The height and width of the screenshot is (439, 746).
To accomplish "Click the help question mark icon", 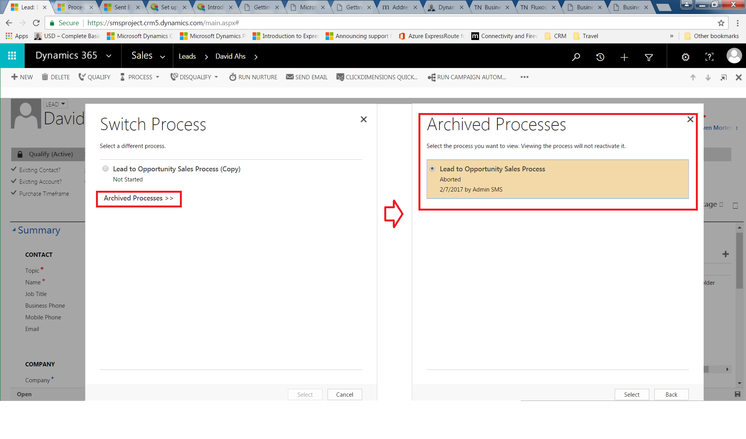I will pos(709,57).
